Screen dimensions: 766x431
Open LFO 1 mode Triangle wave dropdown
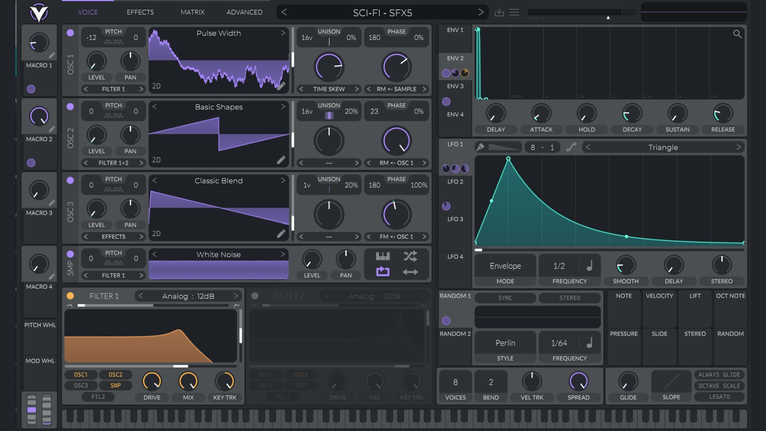pyautogui.click(x=663, y=147)
